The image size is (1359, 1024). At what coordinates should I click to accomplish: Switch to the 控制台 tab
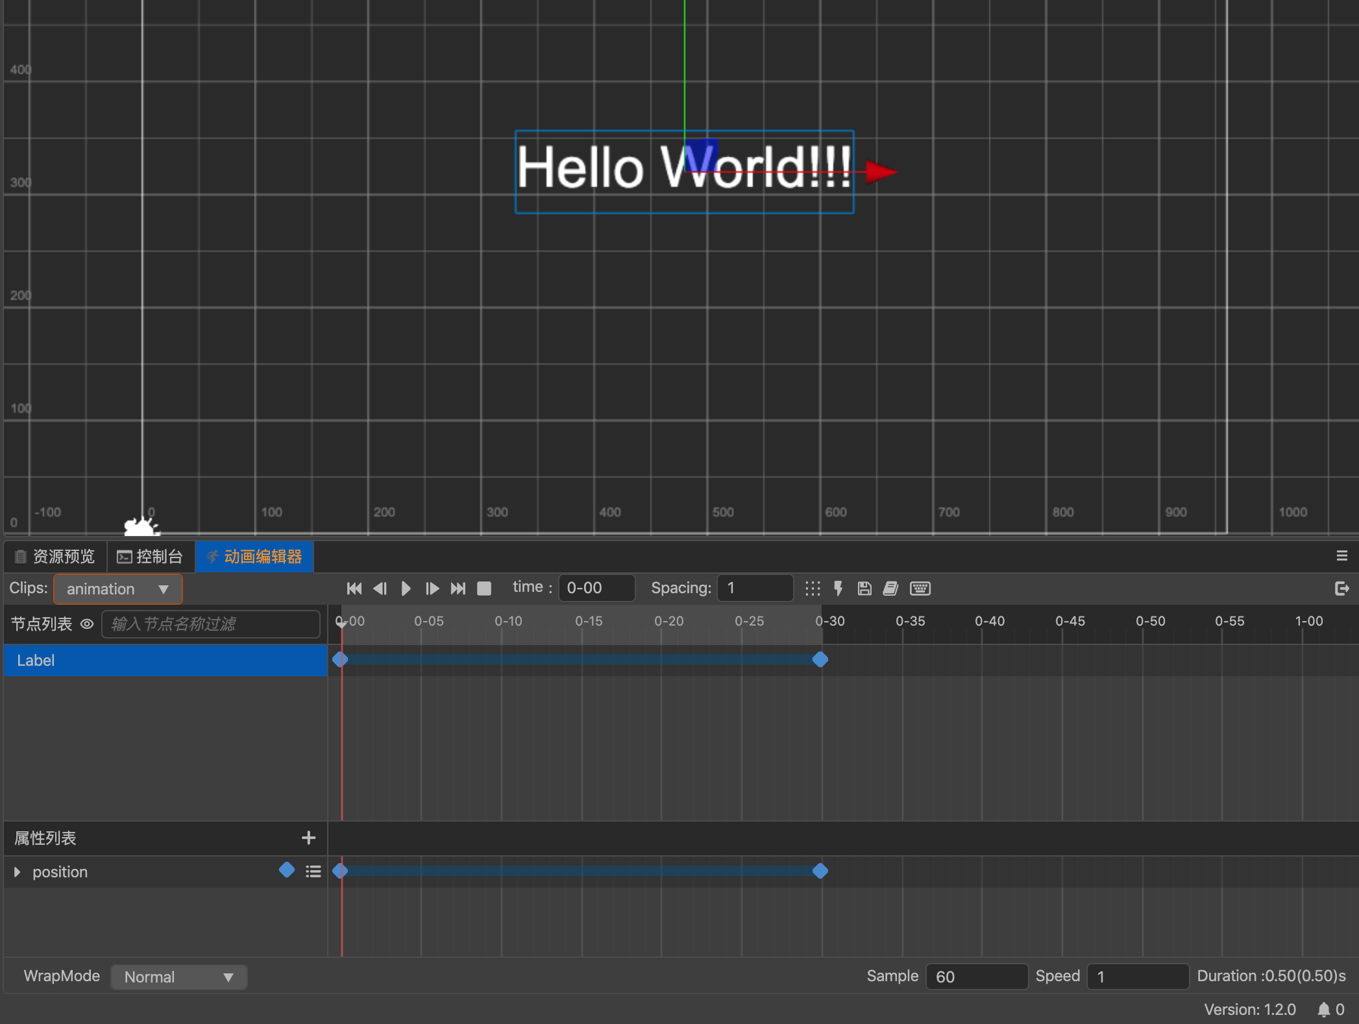pyautogui.click(x=151, y=557)
